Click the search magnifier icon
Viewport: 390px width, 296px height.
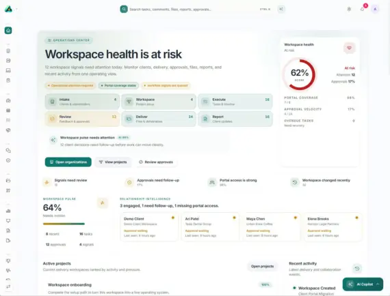(x=124, y=9)
